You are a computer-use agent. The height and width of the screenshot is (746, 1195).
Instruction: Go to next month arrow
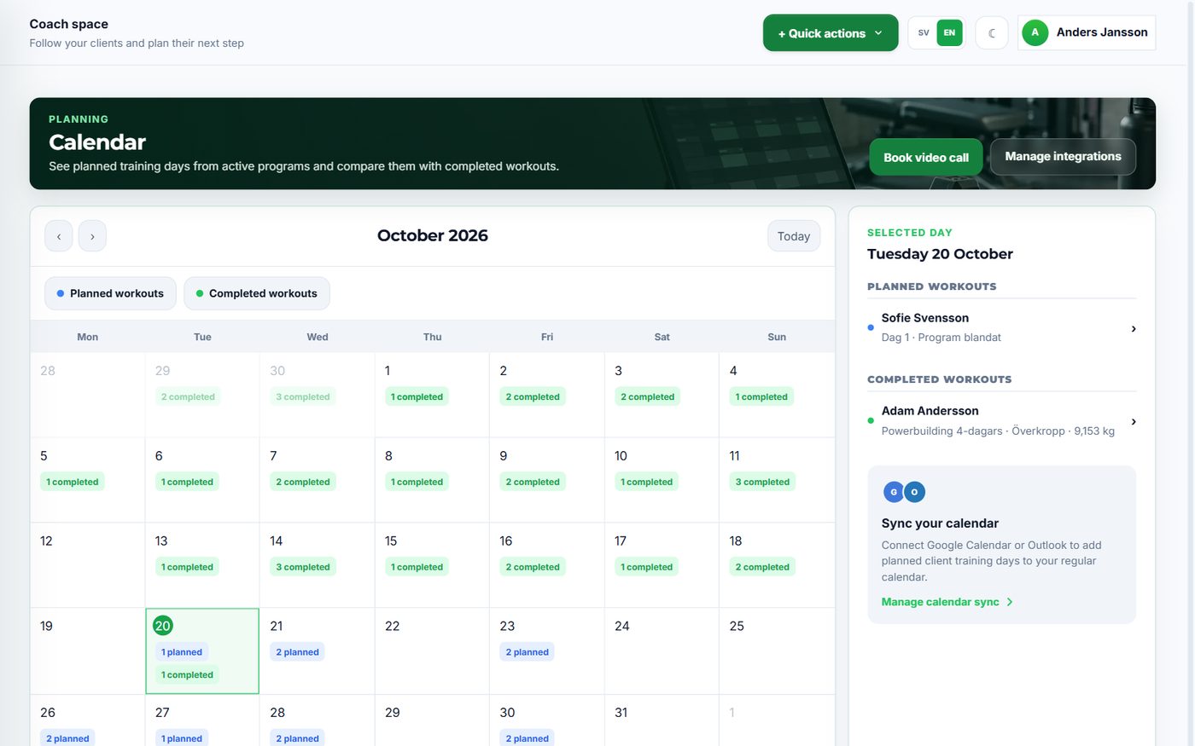click(92, 236)
